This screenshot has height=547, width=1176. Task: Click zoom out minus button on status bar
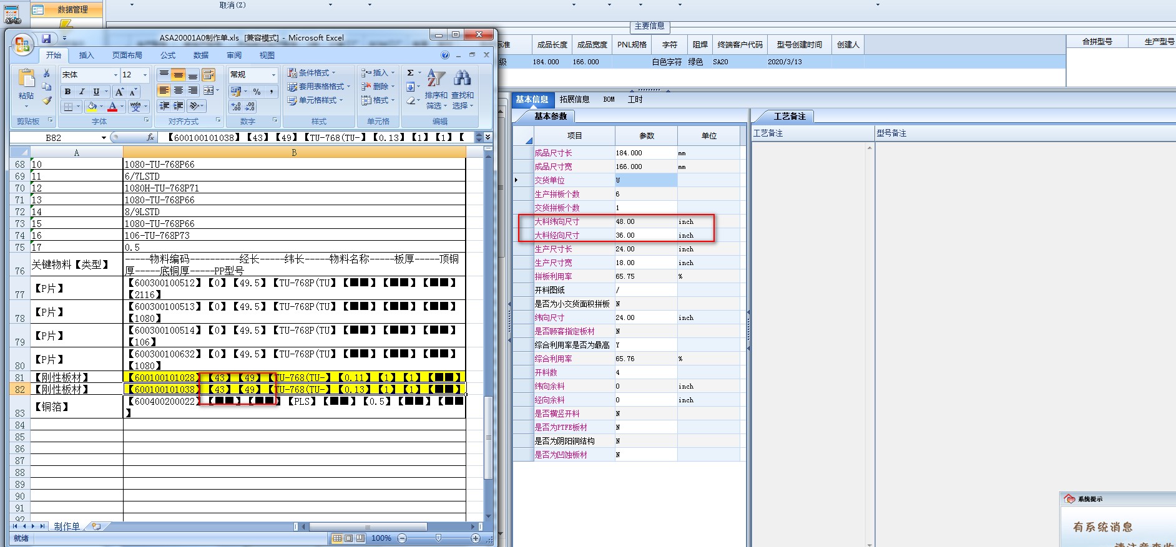[402, 538]
